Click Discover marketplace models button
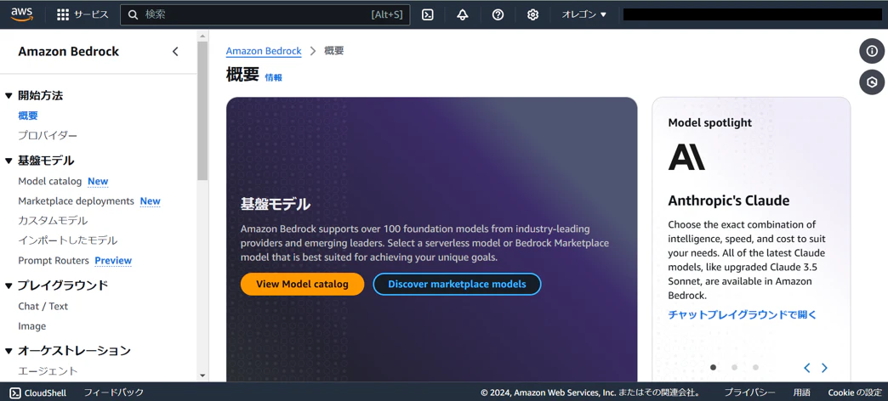Screen dimensions: 888x401 click(x=457, y=284)
